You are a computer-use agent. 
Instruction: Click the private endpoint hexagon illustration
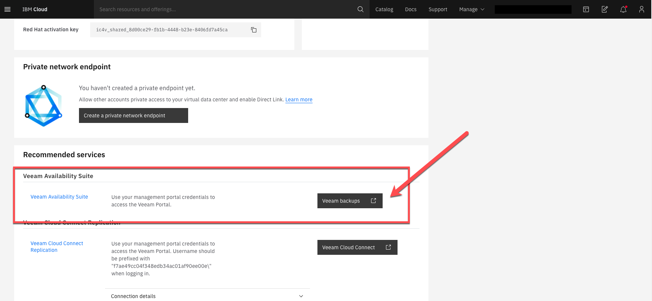click(43, 106)
